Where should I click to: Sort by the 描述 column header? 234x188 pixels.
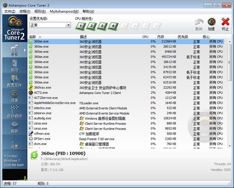click(x=110, y=37)
